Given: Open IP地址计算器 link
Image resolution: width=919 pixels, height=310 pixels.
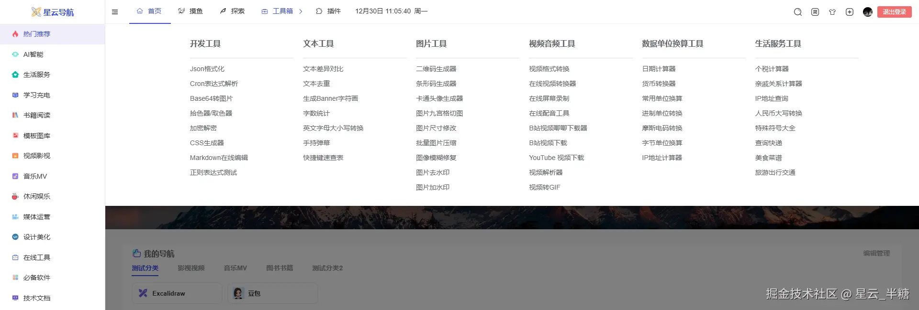Looking at the screenshot, I should 662,158.
